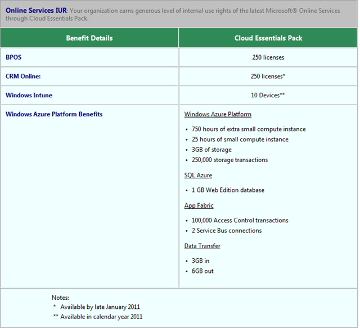Click the underlined 'Data Transfer' heading
This screenshot has width=360, height=328.
202,246
